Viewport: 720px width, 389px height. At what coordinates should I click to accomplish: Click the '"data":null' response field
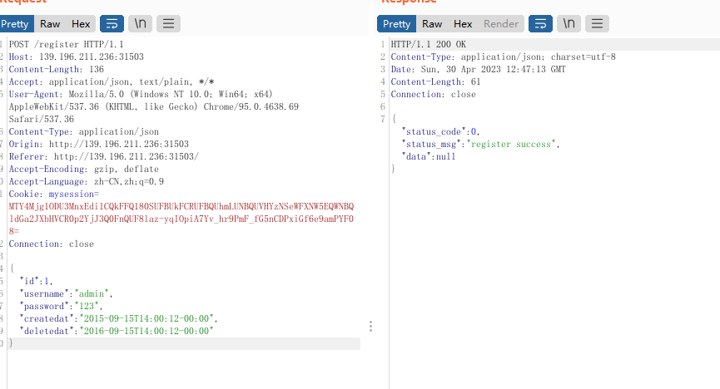point(429,156)
